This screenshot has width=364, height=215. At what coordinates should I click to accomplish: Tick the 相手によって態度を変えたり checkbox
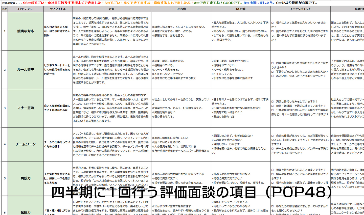[x=272, y=23]
